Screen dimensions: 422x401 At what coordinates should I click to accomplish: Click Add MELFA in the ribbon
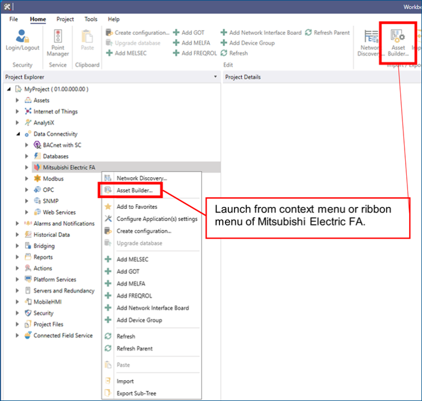click(192, 43)
